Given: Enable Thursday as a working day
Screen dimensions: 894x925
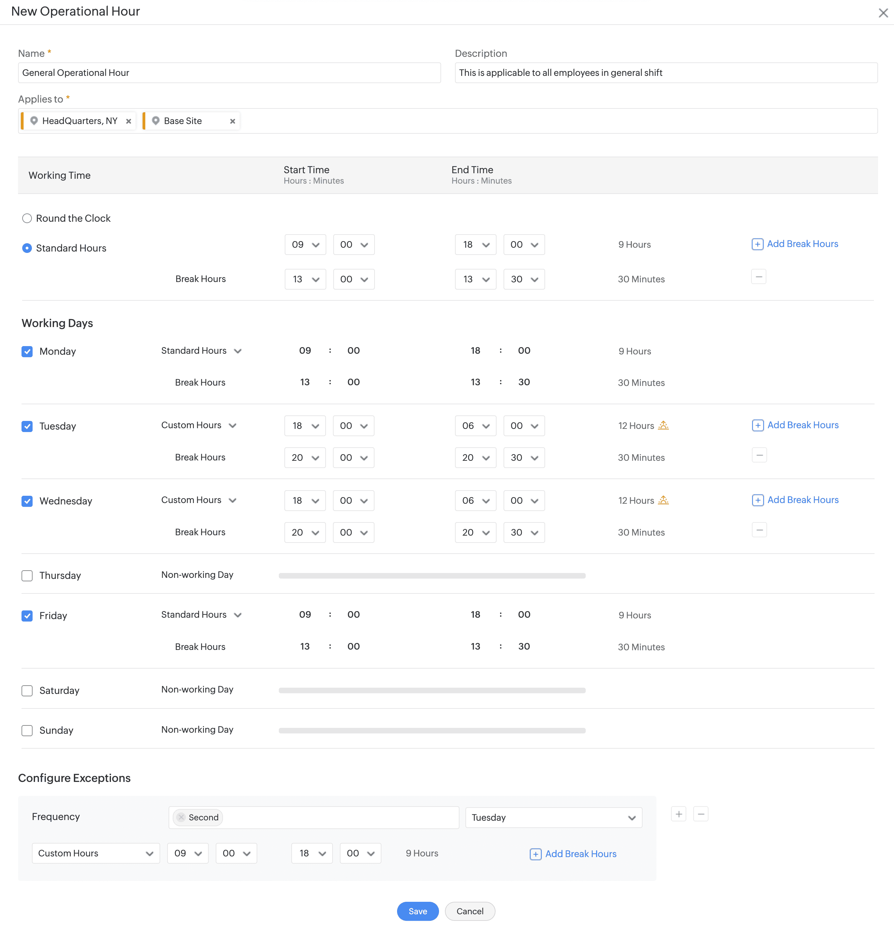Looking at the screenshot, I should point(27,576).
